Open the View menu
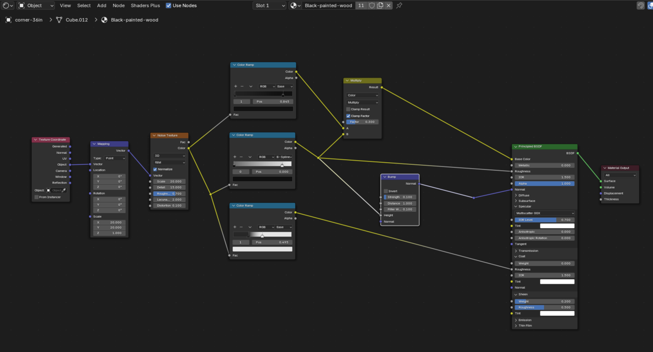Screen dimensions: 653x352 [x=65, y=6]
